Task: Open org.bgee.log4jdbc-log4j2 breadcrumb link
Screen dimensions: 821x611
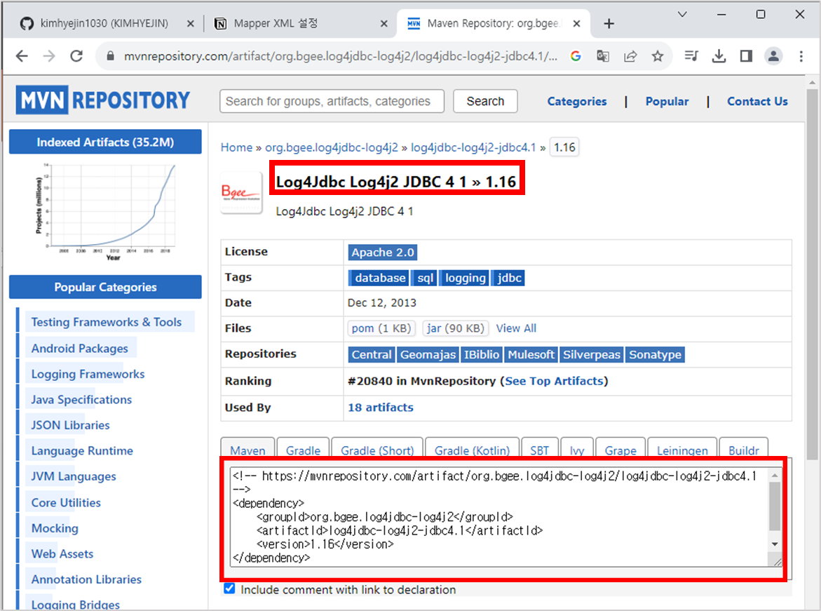Action: (332, 147)
